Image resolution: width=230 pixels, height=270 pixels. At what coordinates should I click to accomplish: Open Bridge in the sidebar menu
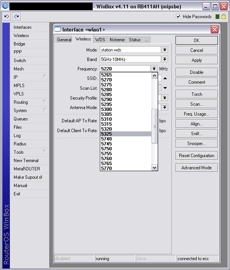30,44
